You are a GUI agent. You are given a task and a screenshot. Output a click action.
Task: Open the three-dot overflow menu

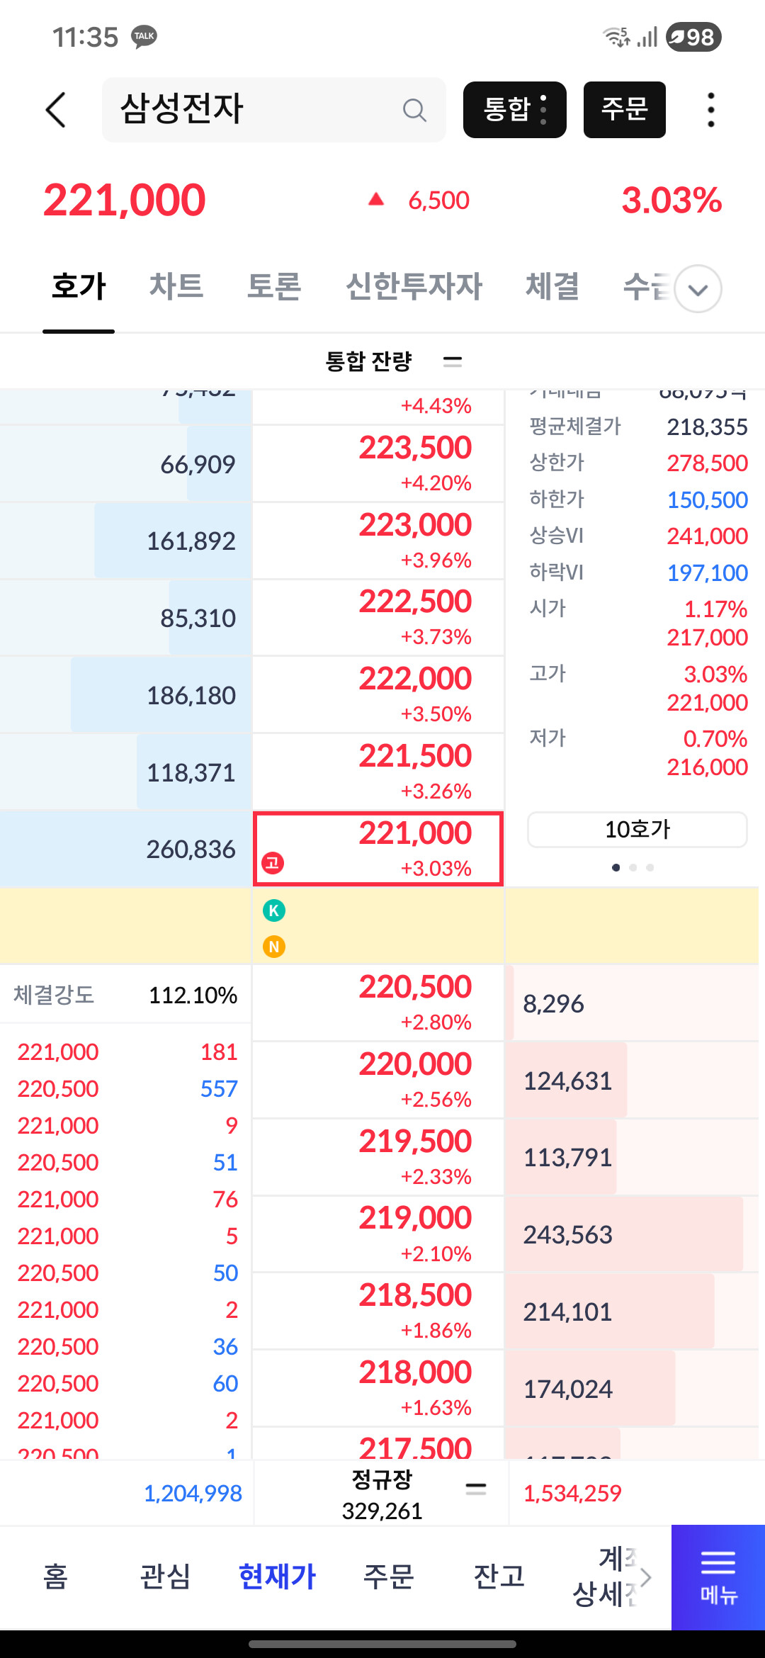point(710,110)
